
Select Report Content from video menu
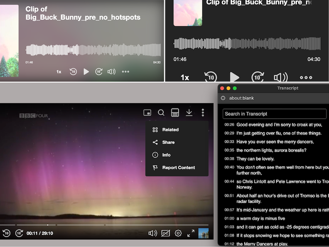pyautogui.click(x=177, y=168)
